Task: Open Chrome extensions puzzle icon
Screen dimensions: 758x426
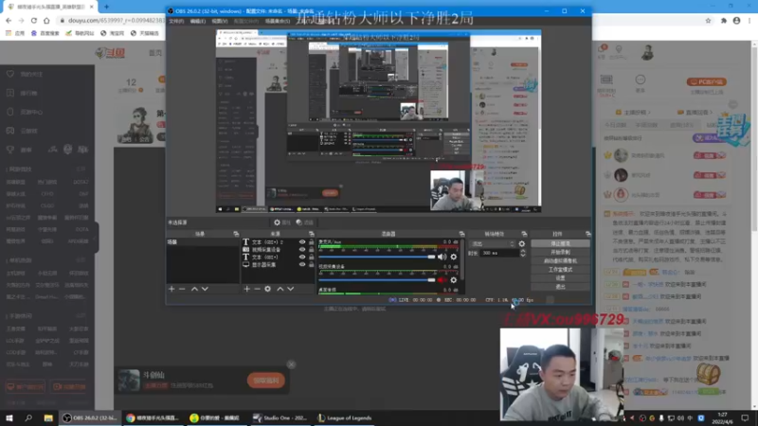Action: click(724, 20)
